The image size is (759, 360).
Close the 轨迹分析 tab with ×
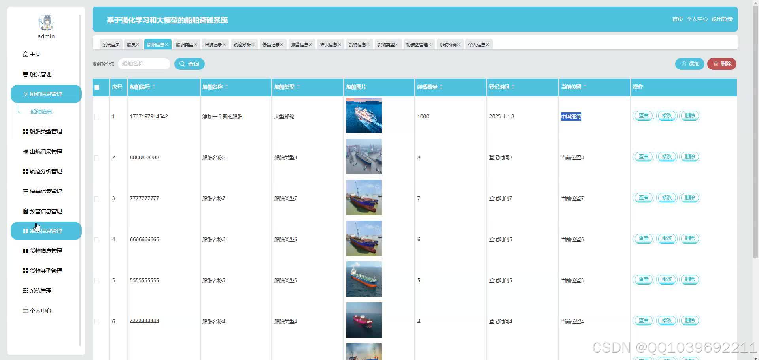point(253,45)
